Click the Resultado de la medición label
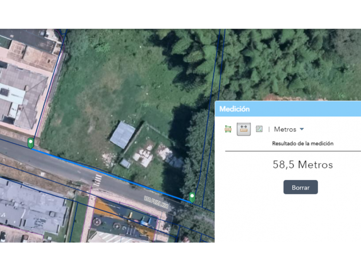 302,143
